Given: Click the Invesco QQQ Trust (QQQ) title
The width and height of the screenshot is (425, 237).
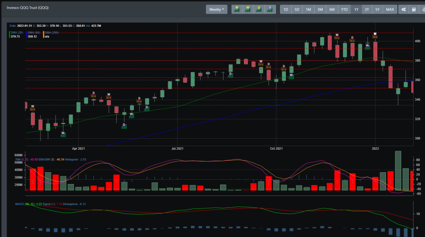Looking at the screenshot, I should coord(28,8).
